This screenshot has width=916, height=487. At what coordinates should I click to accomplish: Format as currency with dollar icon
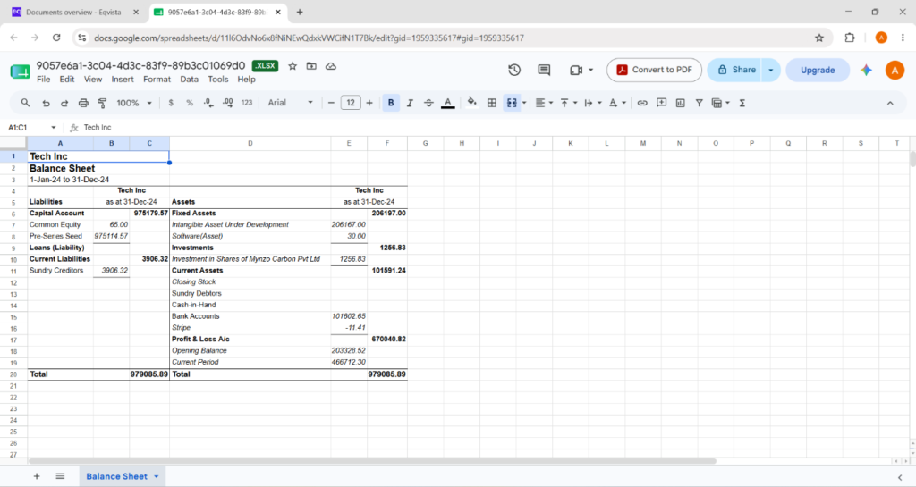click(171, 103)
